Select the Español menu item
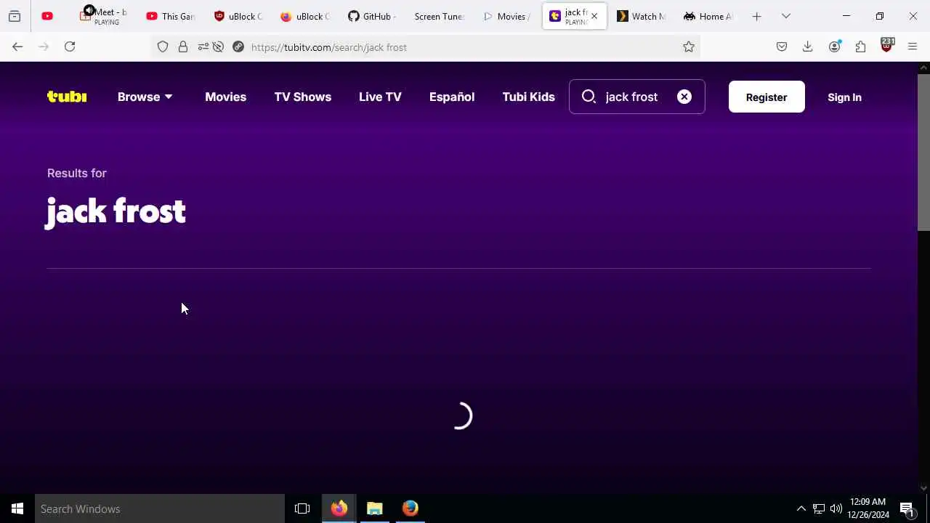The image size is (930, 523). point(451,97)
